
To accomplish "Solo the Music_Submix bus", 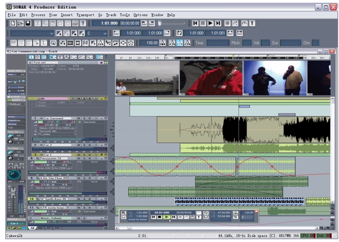I will coord(84,218).
